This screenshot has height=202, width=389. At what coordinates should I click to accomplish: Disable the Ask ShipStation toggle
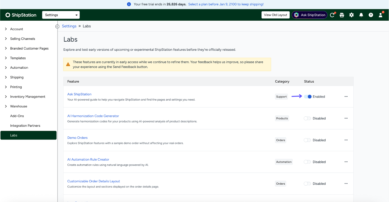pos(308,97)
